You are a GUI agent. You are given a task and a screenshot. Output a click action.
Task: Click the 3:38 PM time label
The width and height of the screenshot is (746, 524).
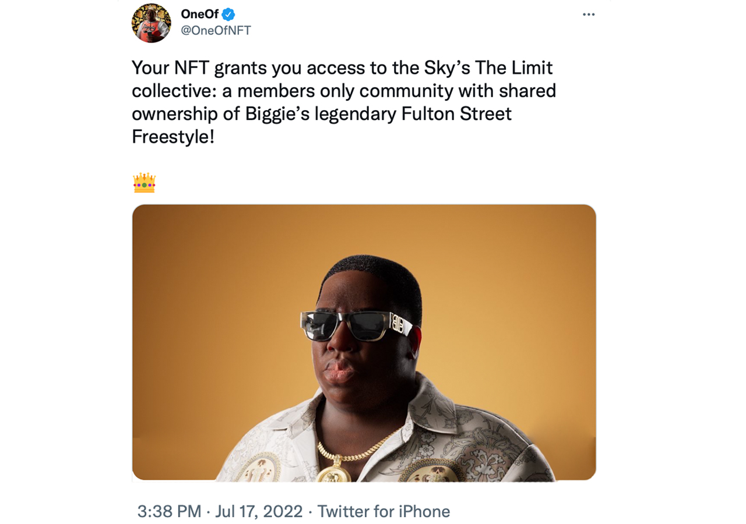[168, 511]
